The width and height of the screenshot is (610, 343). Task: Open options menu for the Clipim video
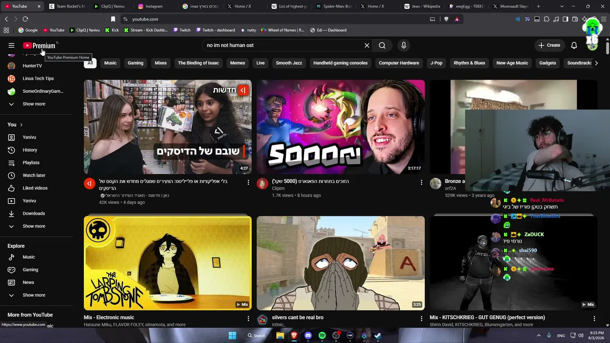(421, 182)
